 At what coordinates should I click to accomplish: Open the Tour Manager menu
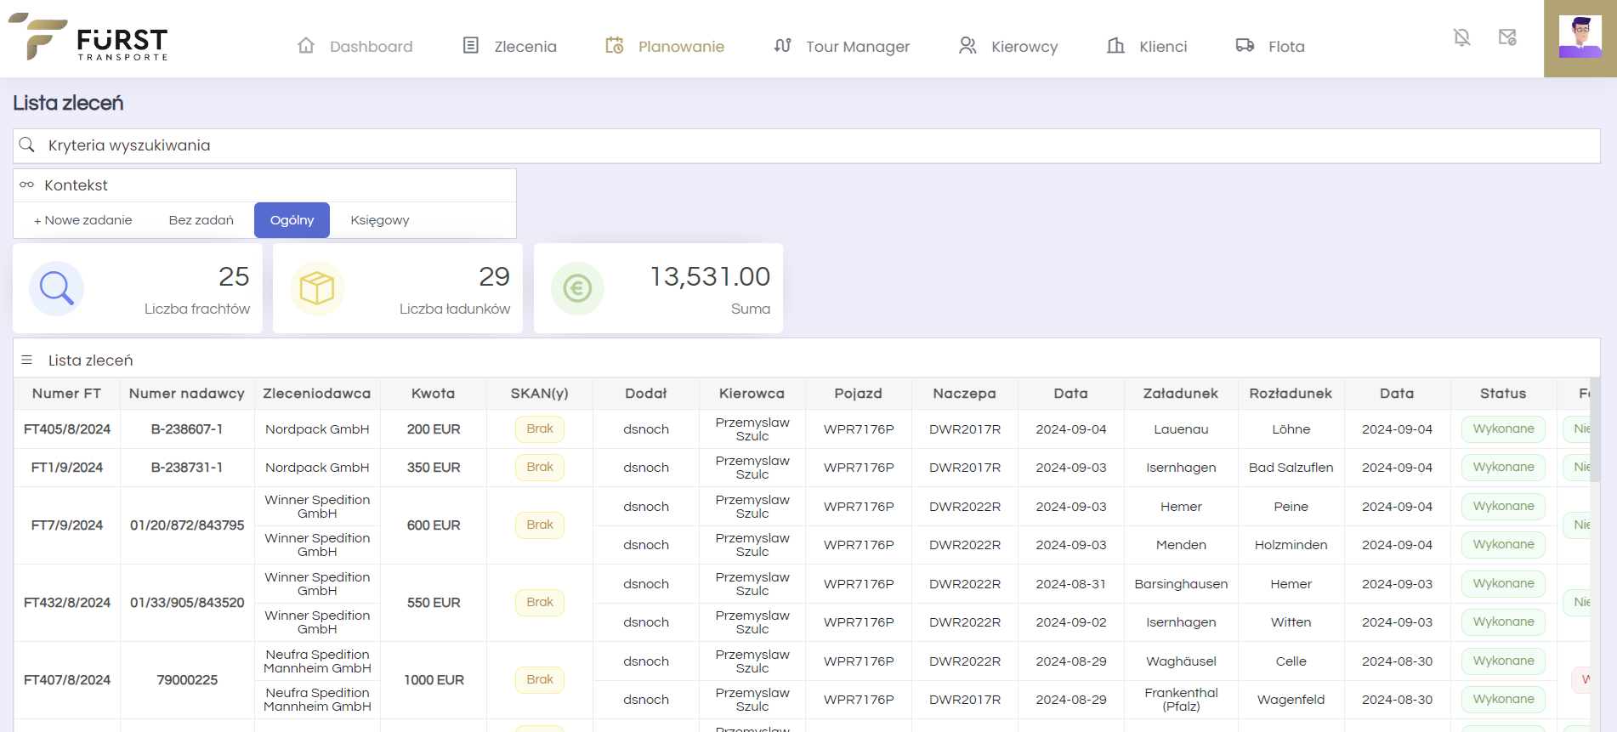[843, 47]
